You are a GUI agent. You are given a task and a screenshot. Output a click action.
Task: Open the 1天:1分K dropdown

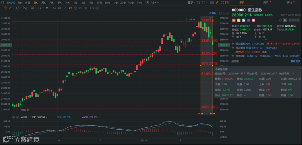152,3
